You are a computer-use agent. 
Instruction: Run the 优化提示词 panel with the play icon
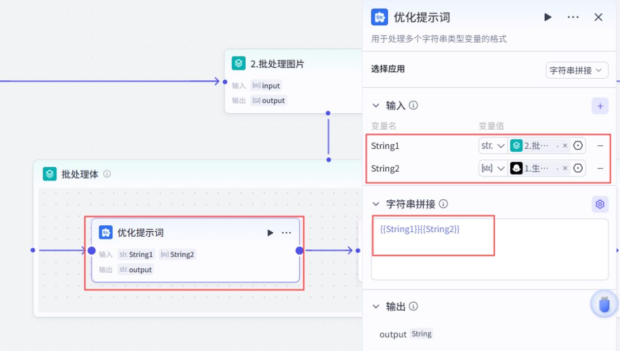click(x=548, y=17)
